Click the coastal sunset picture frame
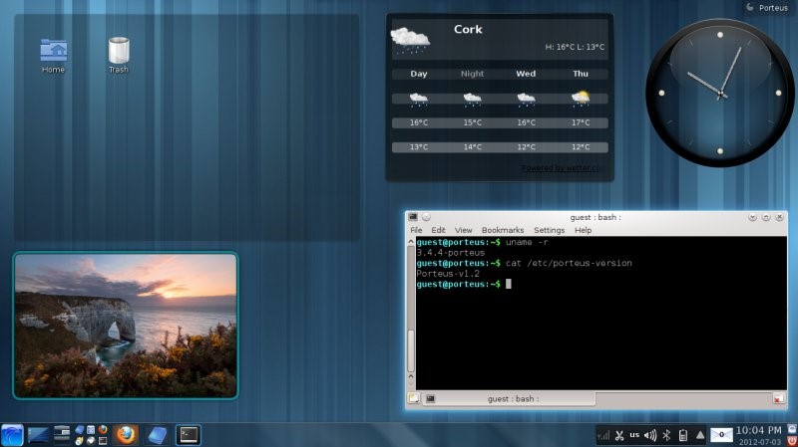Image resolution: width=798 pixels, height=447 pixels. [x=126, y=325]
